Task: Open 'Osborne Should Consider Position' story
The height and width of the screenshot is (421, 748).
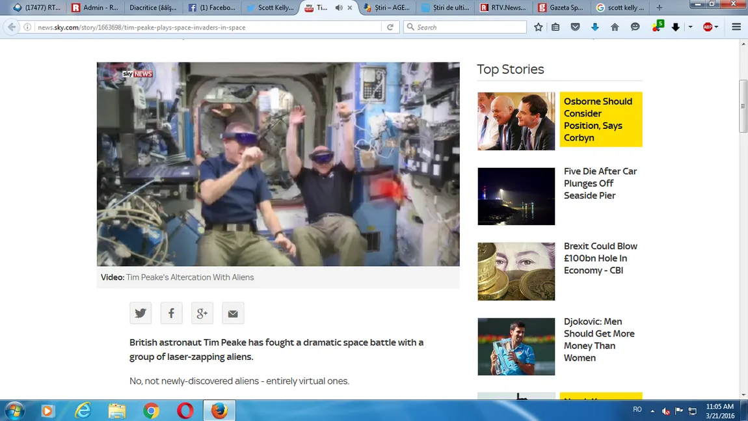Action: (x=598, y=119)
